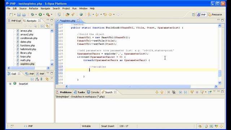Click the Search flashlight toolbar icon
Screen dimensions: 231x130
click(x=73, y=14)
